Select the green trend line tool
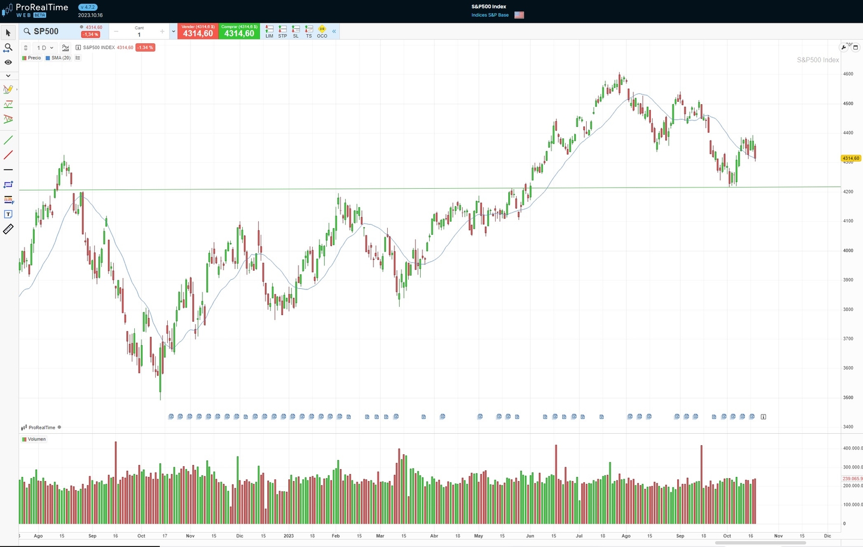This screenshot has width=863, height=547. click(8, 140)
